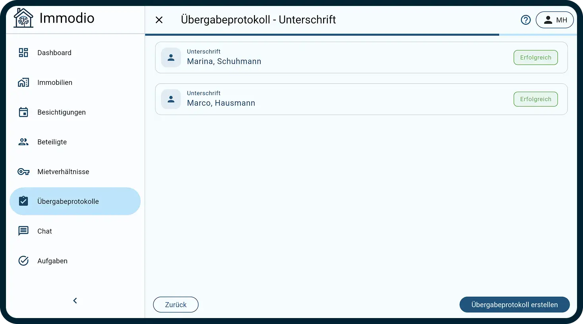Viewport: 583px width, 324px height.
Task: Navigate to Immobilien section
Action: [75, 82]
